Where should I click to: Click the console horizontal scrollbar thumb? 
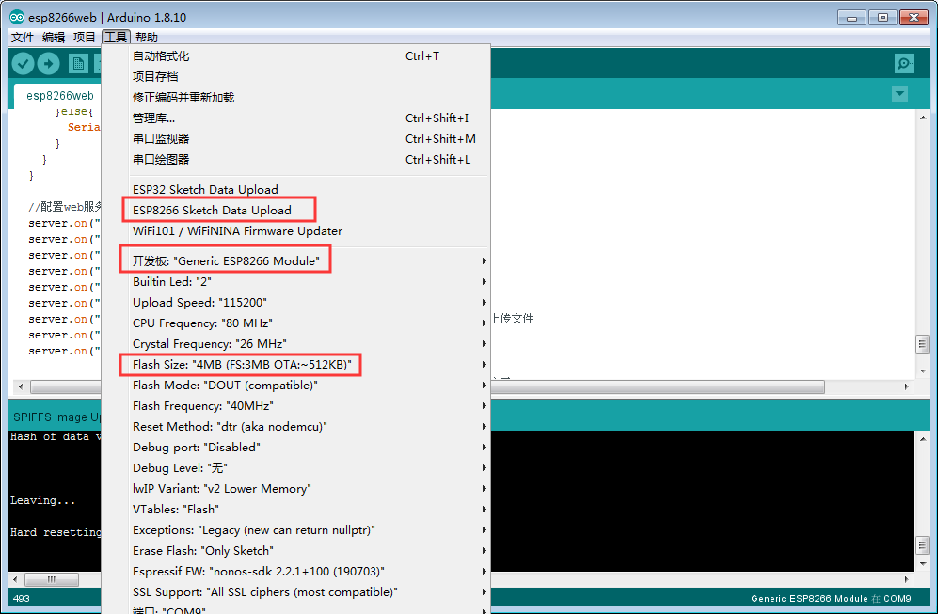(52, 579)
